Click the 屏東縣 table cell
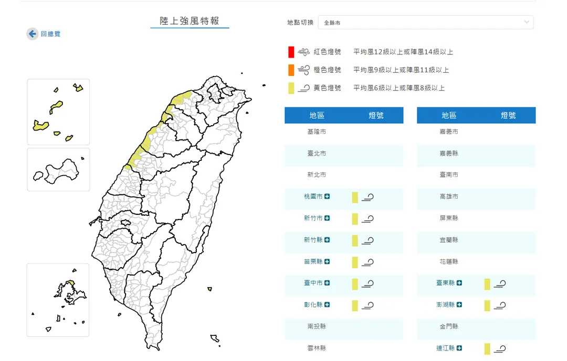This screenshot has height=361, width=567. 449,218
